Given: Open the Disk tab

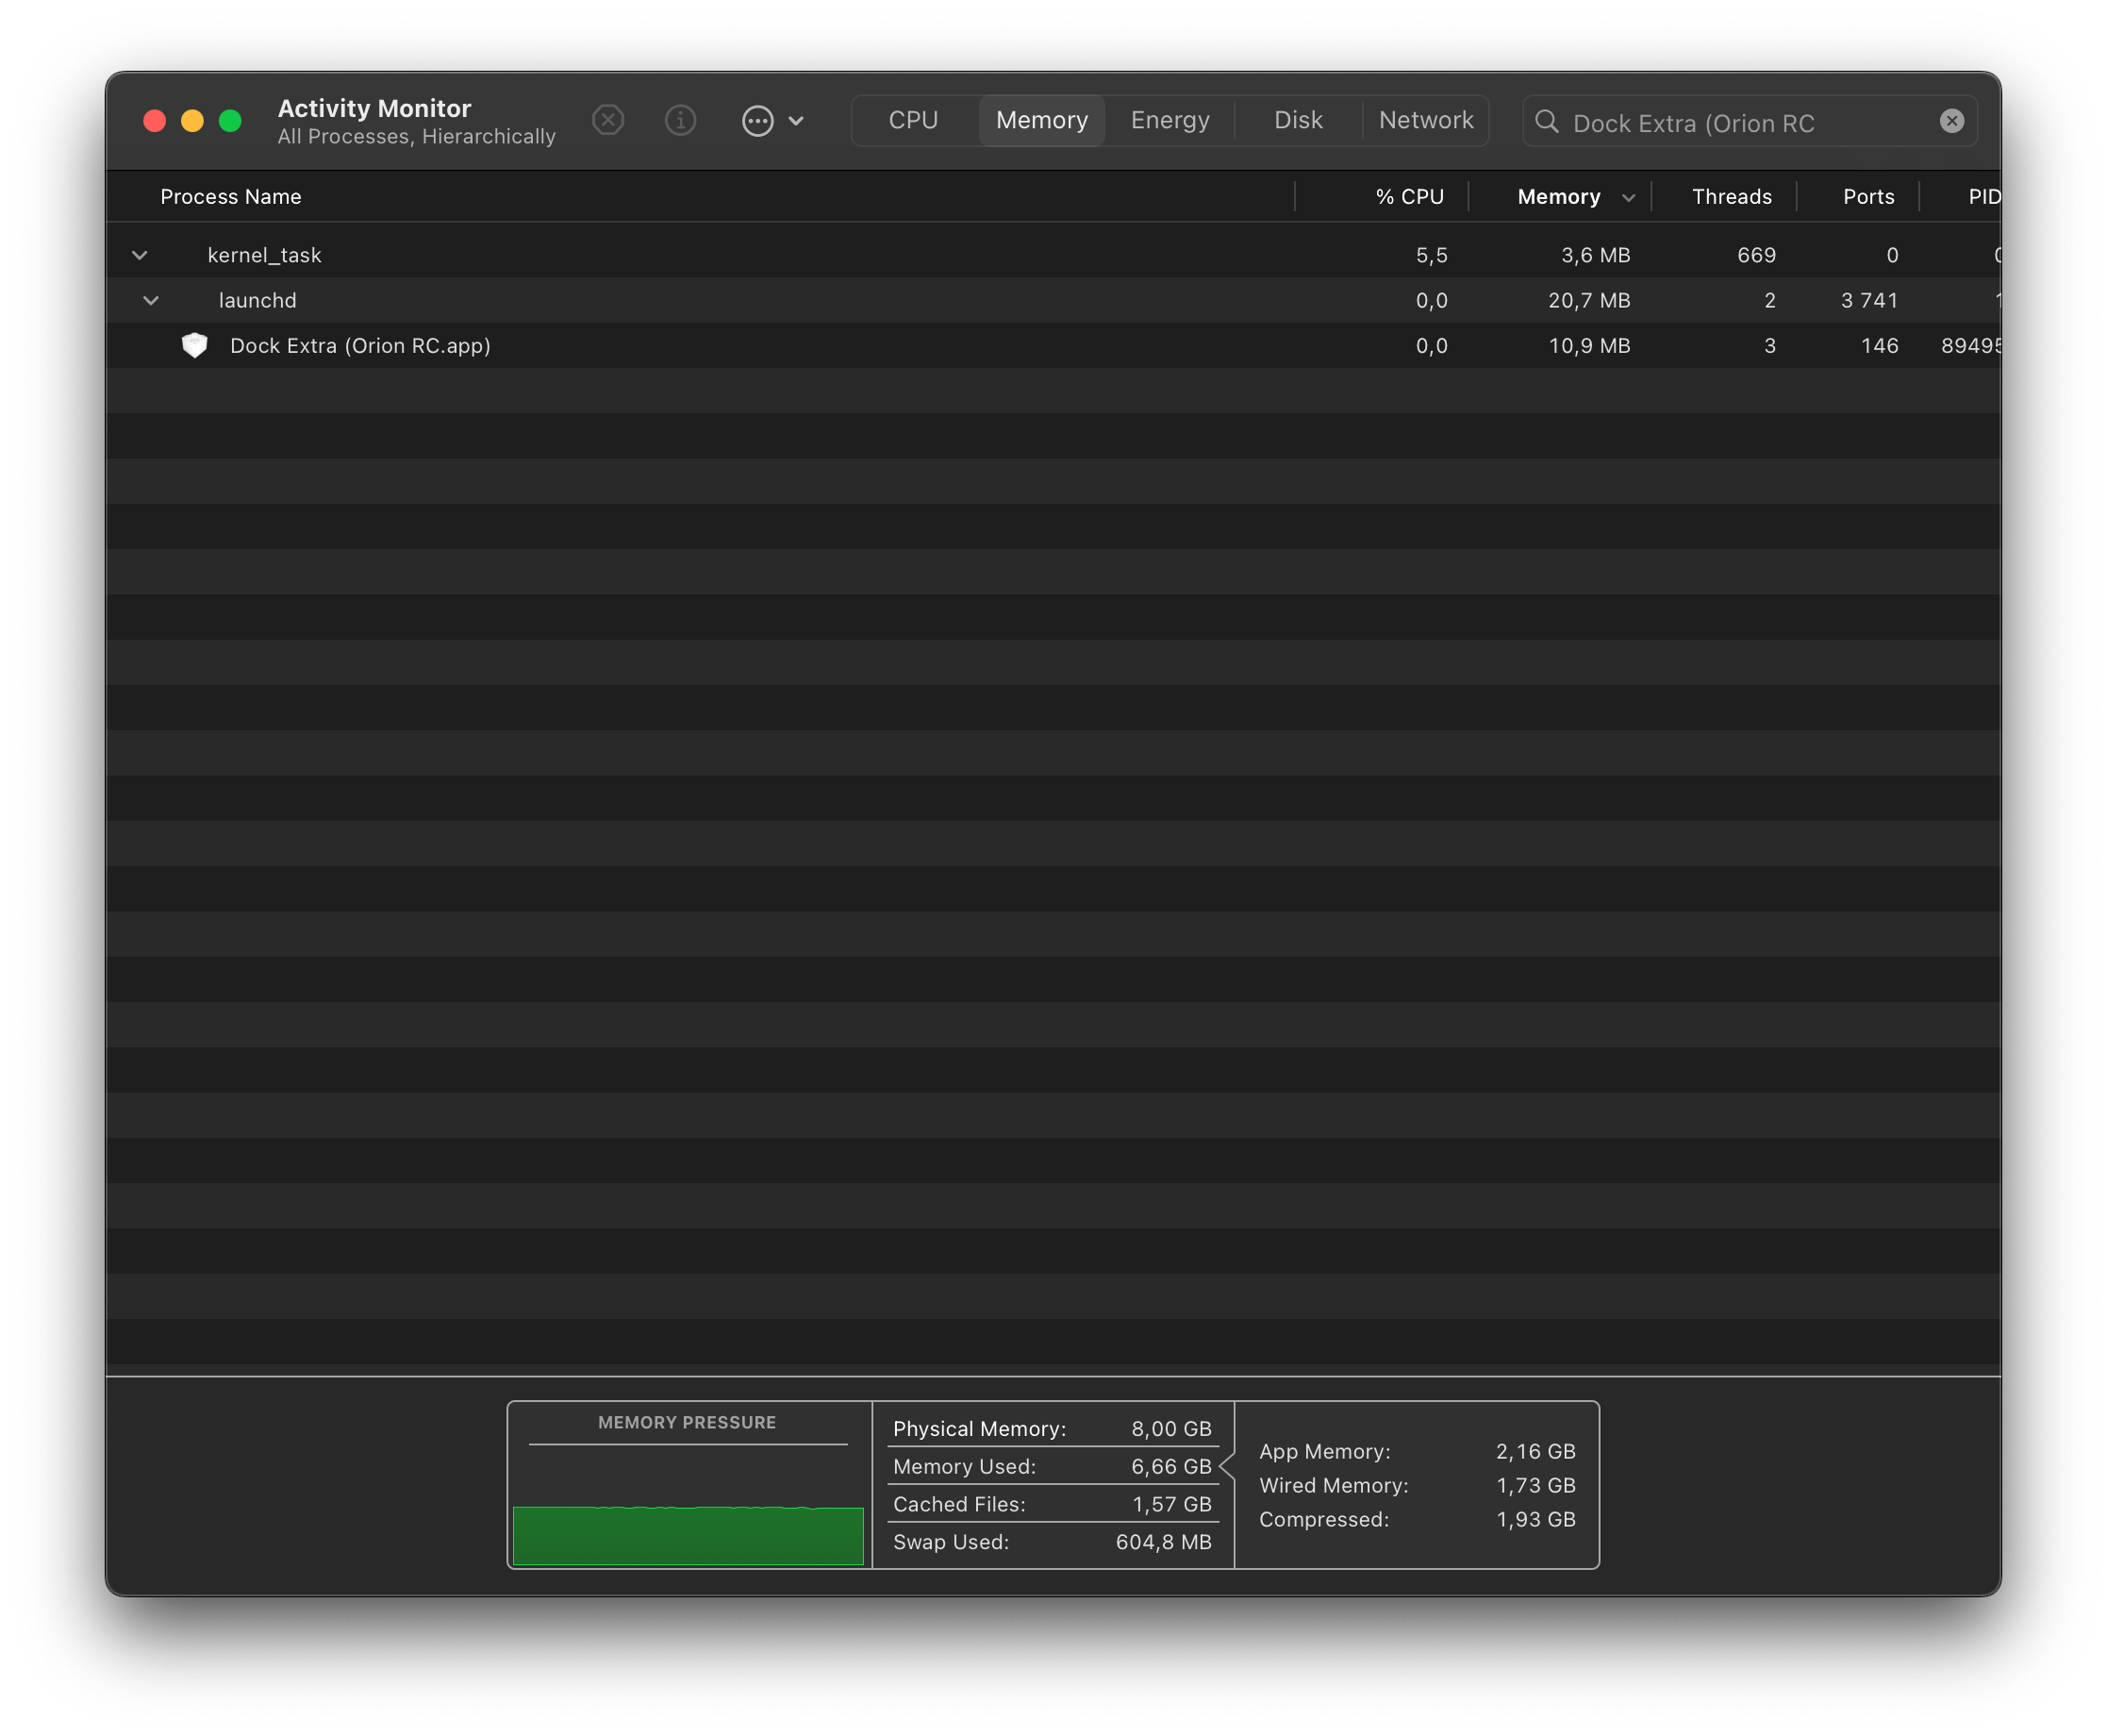Looking at the screenshot, I should [x=1298, y=121].
